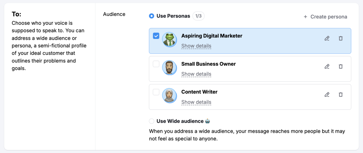Click the 1/3 personas counter badge
Image resolution: width=363 pixels, height=153 pixels.
[199, 16]
